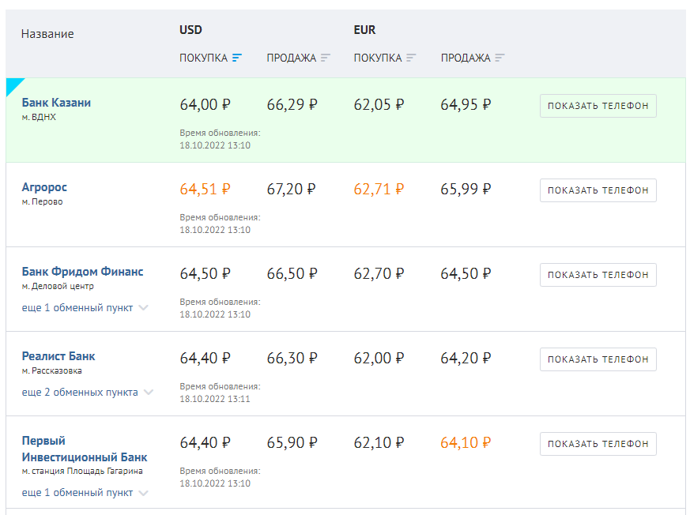Select Реалист Банк EUR sell 64,20 ₽
The height and width of the screenshot is (515, 690).
[x=466, y=358]
